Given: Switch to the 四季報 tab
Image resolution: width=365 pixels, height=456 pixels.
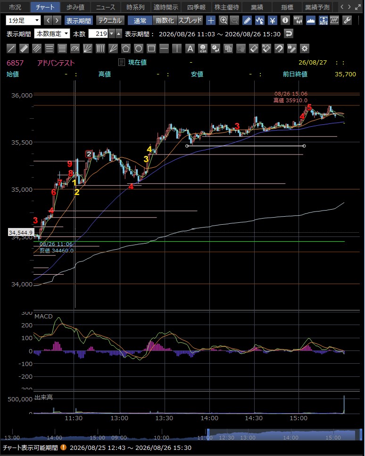Looking at the screenshot, I should 196,7.
